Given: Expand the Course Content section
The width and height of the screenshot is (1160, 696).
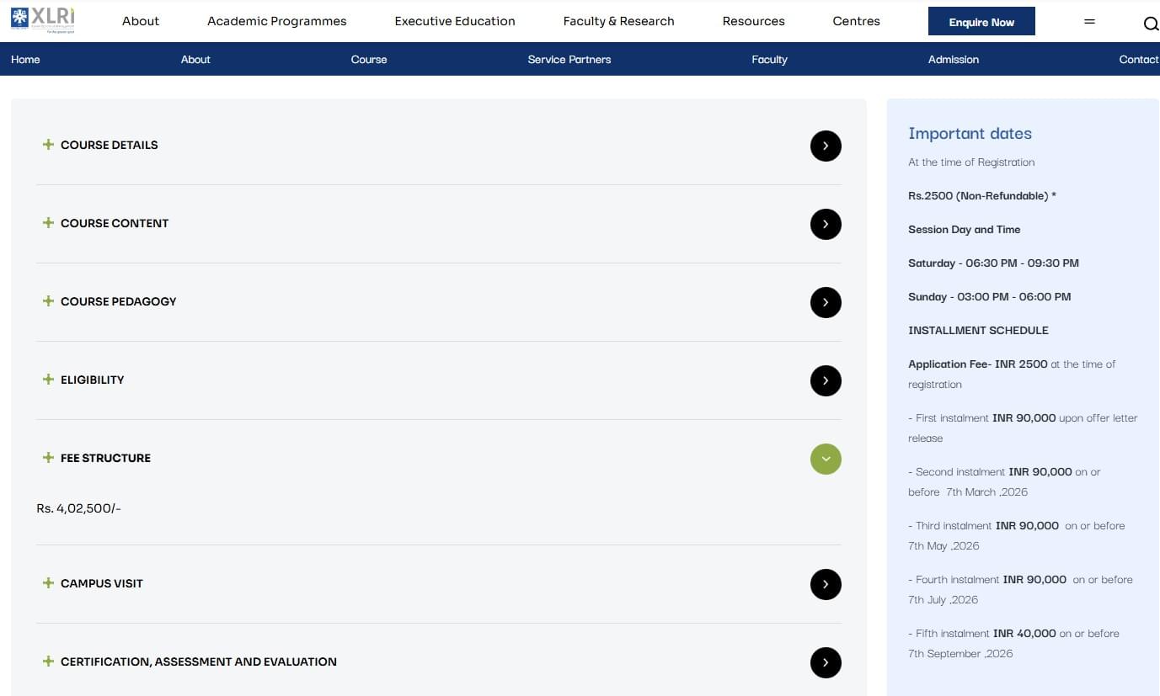Looking at the screenshot, I should tap(114, 223).
